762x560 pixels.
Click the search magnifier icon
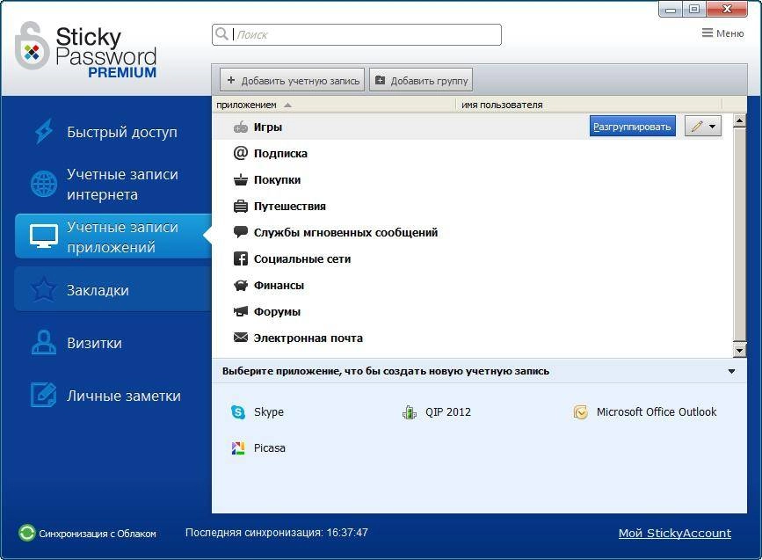click(x=221, y=34)
